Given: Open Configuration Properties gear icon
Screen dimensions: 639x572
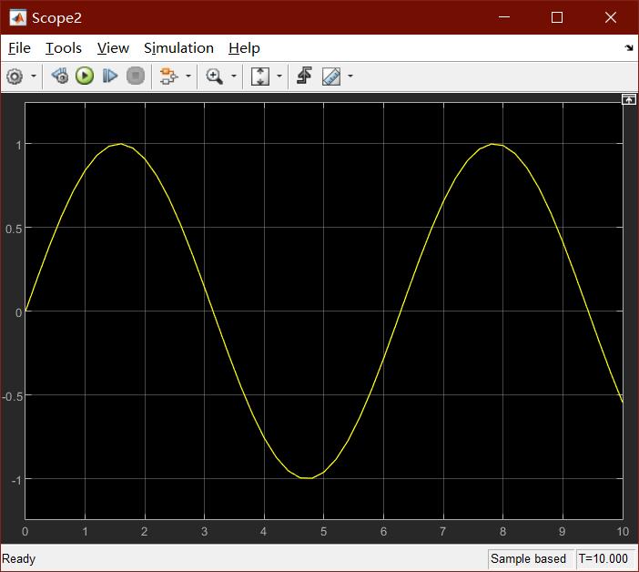Looking at the screenshot, I should 15,77.
